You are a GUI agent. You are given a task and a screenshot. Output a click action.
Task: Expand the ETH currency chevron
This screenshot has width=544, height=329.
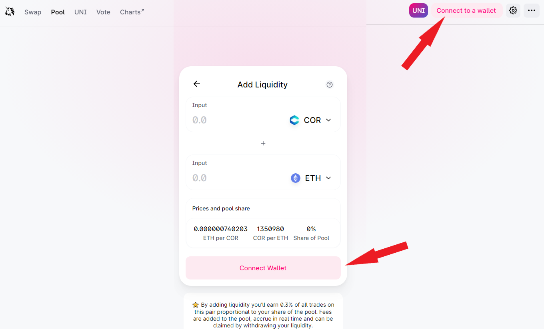point(328,178)
